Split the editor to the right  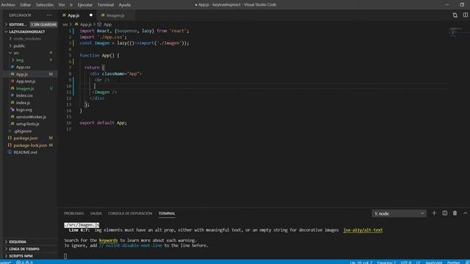465,15
